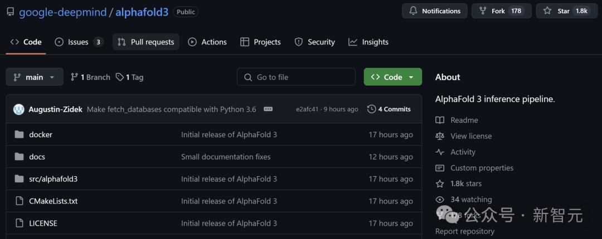
Task: View the 4 Commits history
Action: (x=389, y=109)
